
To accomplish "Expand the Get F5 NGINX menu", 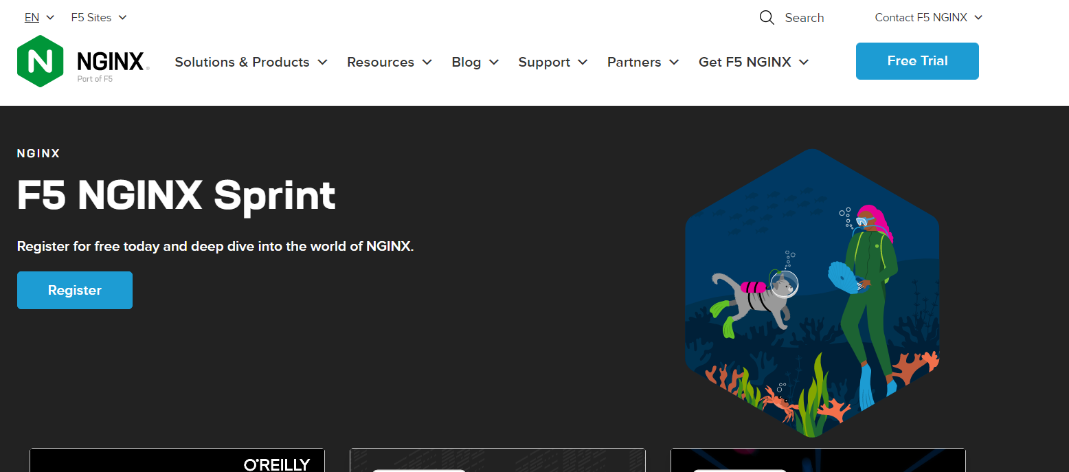I will [753, 63].
